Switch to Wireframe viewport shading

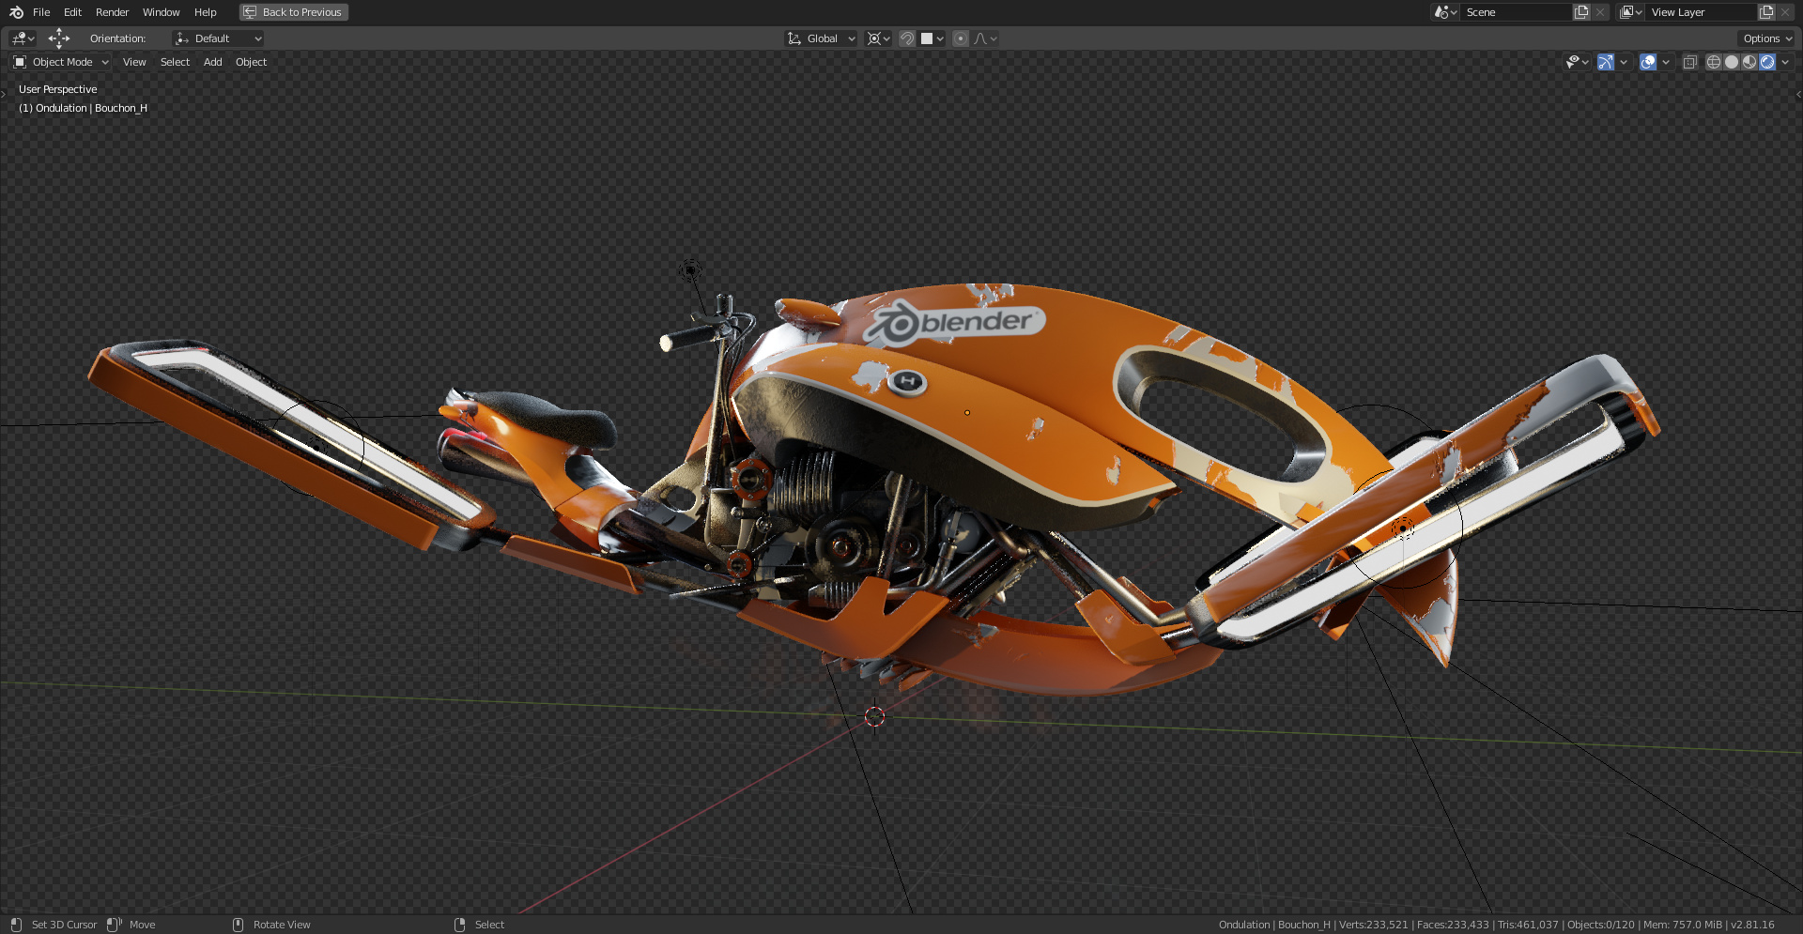pyautogui.click(x=1714, y=62)
